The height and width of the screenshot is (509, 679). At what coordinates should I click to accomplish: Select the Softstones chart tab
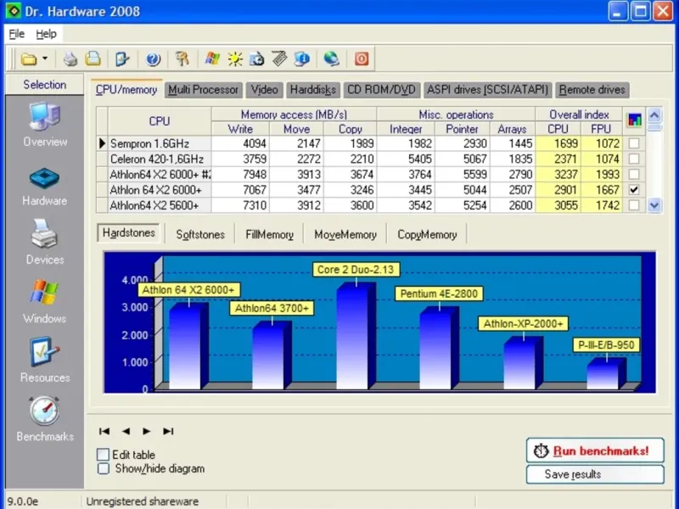(200, 235)
